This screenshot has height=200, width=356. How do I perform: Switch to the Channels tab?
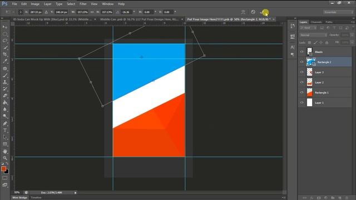tap(317, 22)
